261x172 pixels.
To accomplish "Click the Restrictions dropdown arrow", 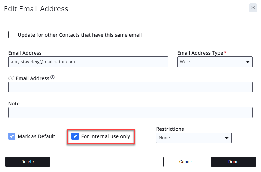I will [x=226, y=138].
